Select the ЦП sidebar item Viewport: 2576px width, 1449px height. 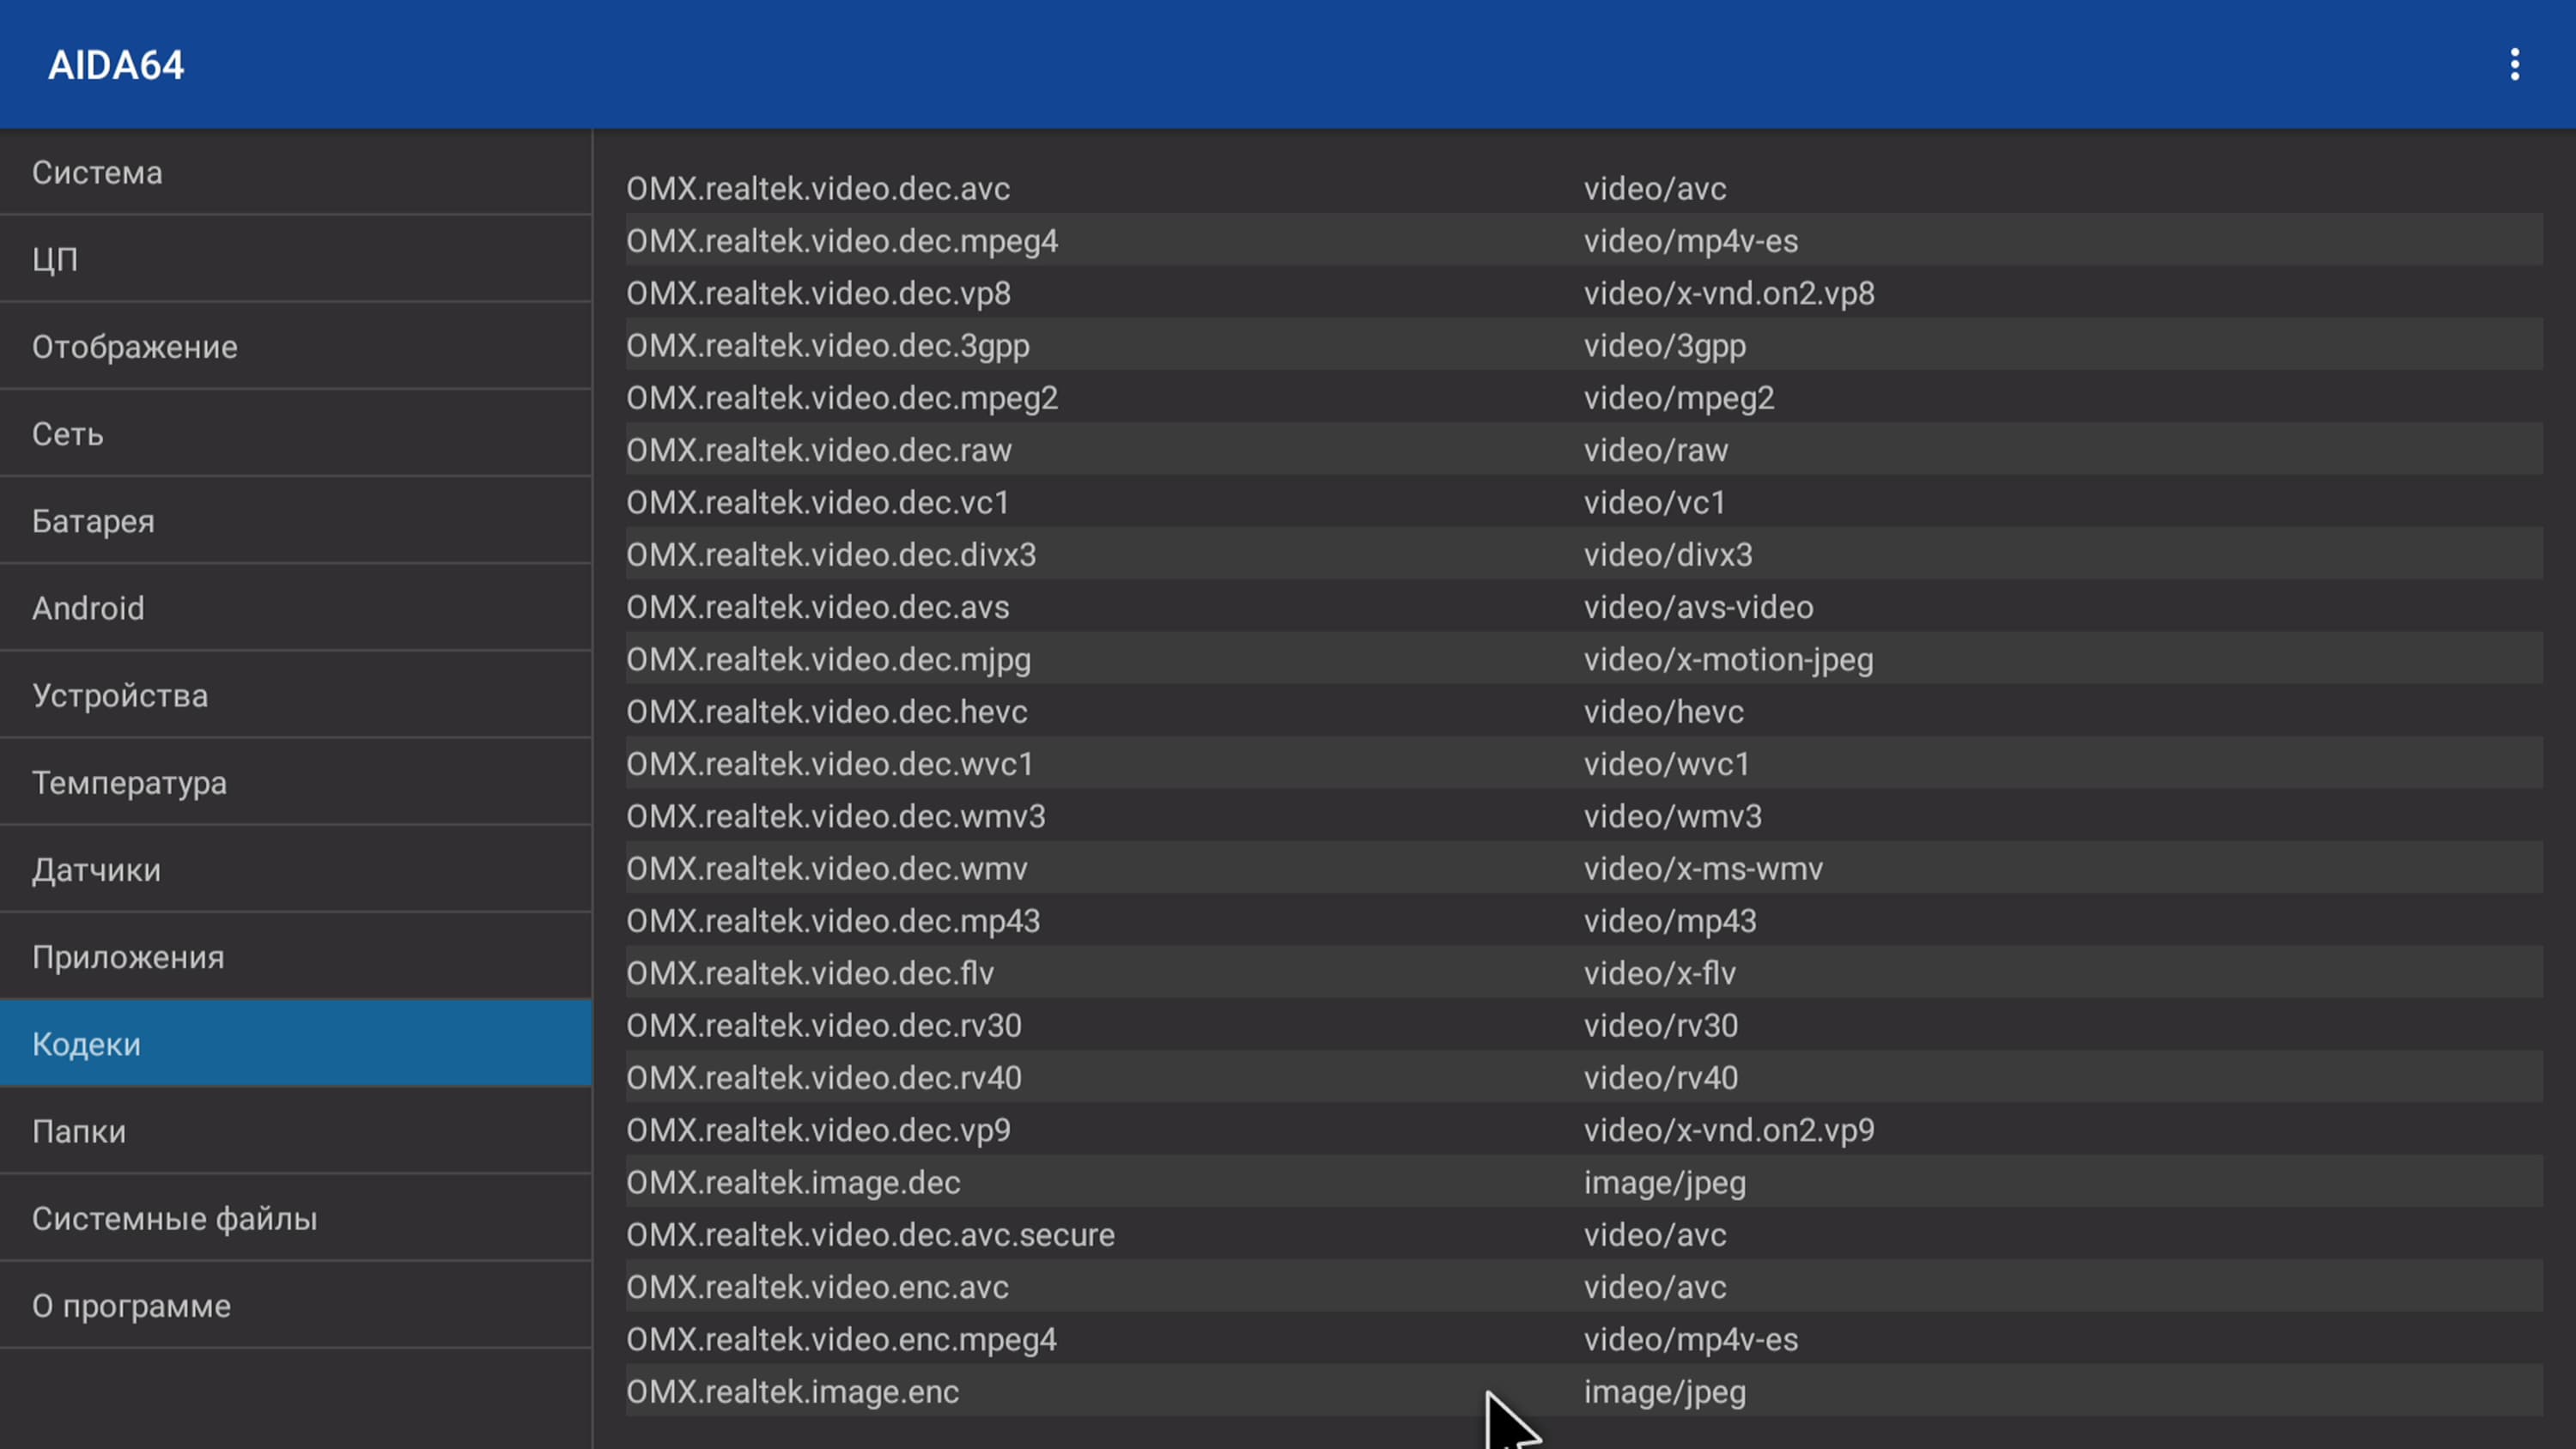click(296, 259)
